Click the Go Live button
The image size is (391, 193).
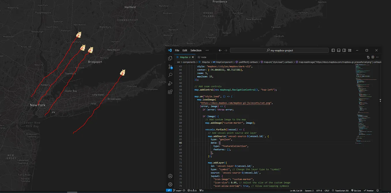click(356, 190)
